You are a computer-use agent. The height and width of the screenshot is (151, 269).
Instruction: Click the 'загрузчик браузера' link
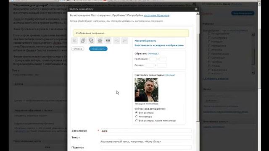pyautogui.click(x=156, y=16)
